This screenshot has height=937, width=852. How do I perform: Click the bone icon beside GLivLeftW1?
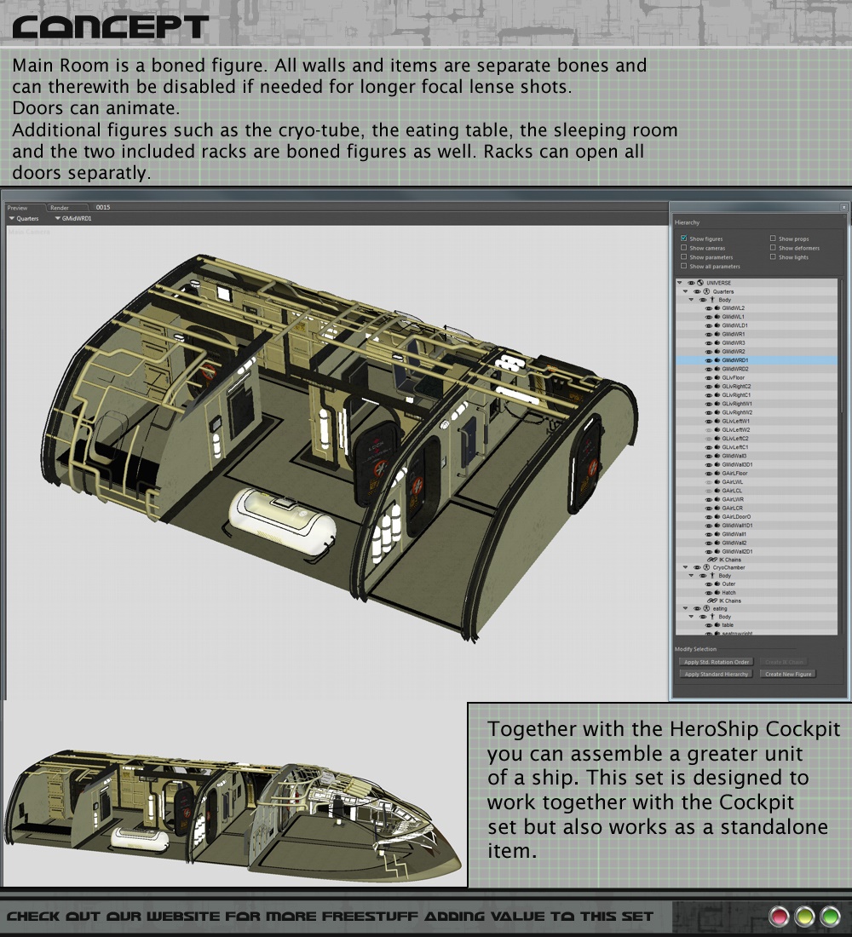717,422
